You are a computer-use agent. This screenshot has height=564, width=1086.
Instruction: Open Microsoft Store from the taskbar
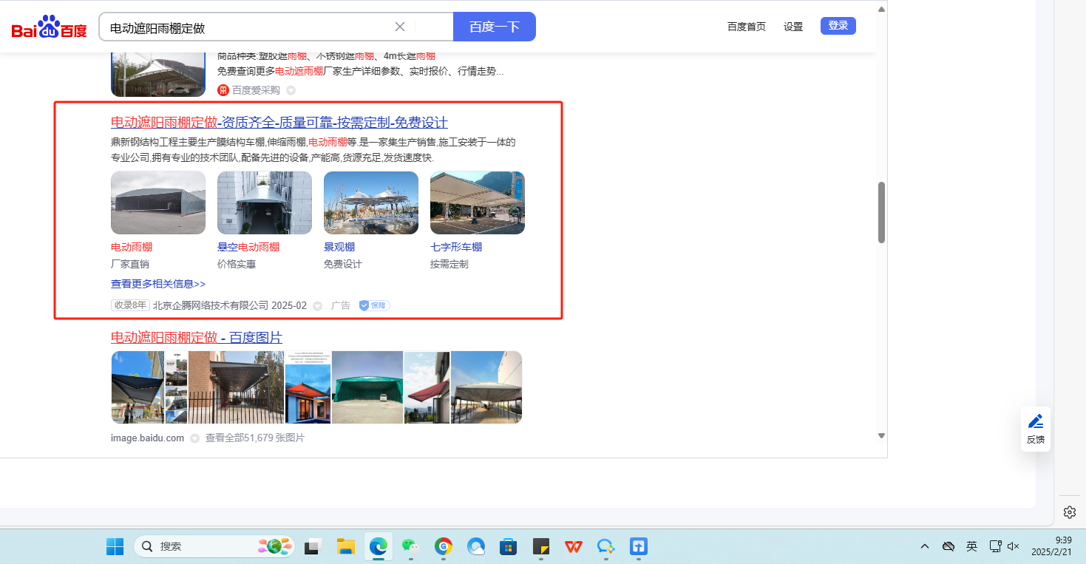point(508,546)
